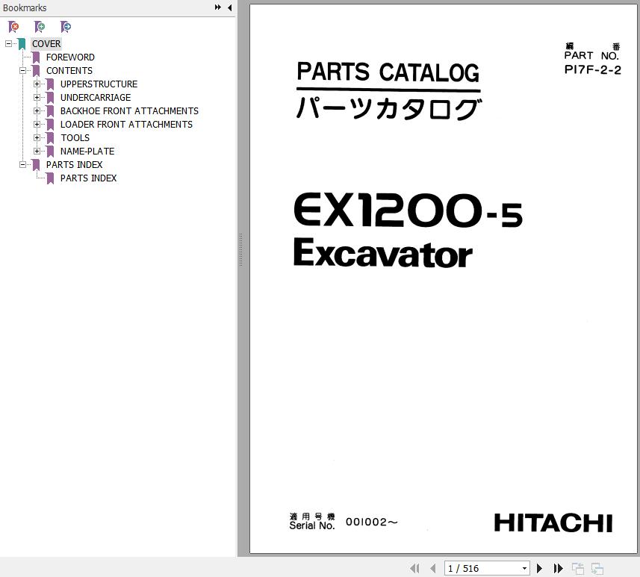
Task: Click the PARTS CATALOG heading on the page
Action: (388, 72)
